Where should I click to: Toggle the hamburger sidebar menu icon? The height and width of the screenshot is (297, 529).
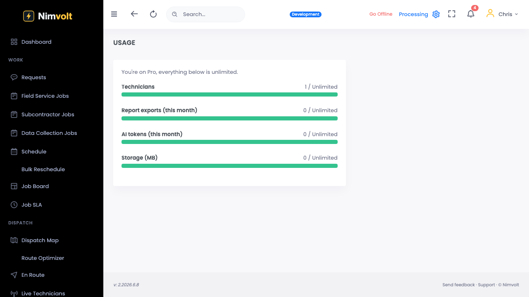click(x=114, y=14)
